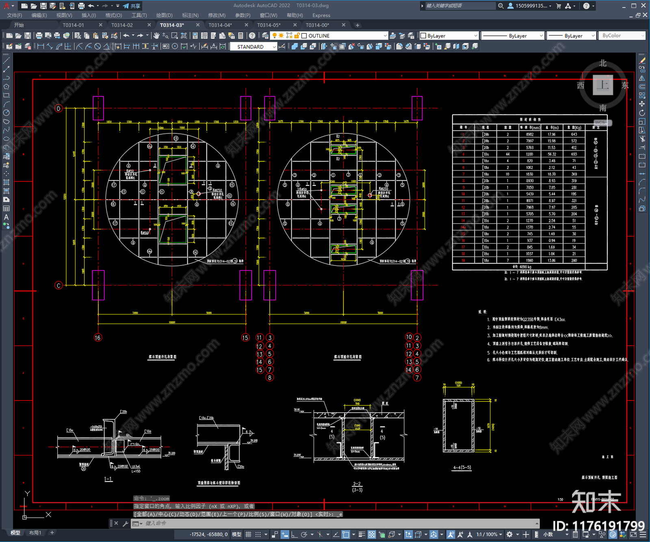Expand the AutoCAD application menu arrow
Viewport: 650px width, 542px height.
click(x=13, y=6)
